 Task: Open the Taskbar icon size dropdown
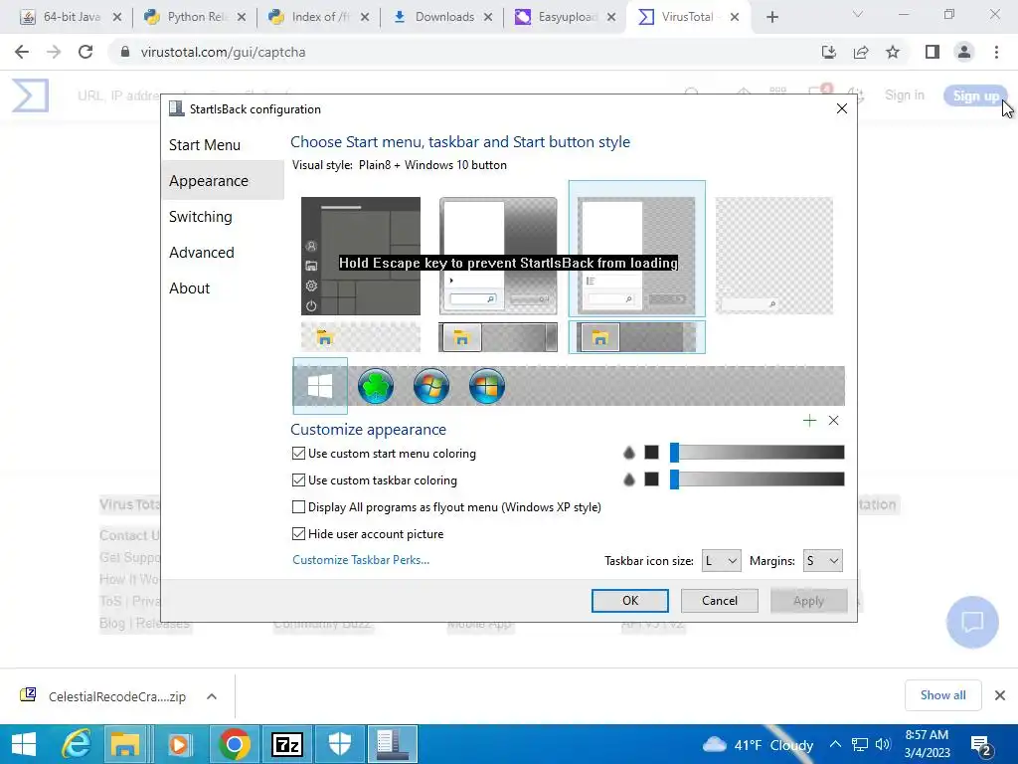coord(722,561)
